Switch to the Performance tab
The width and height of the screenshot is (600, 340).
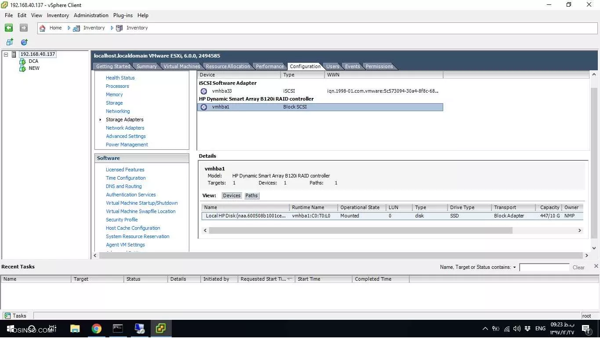click(270, 66)
